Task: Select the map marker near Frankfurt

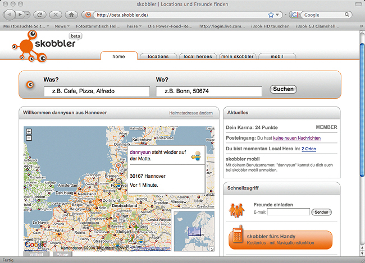Action: [118, 217]
